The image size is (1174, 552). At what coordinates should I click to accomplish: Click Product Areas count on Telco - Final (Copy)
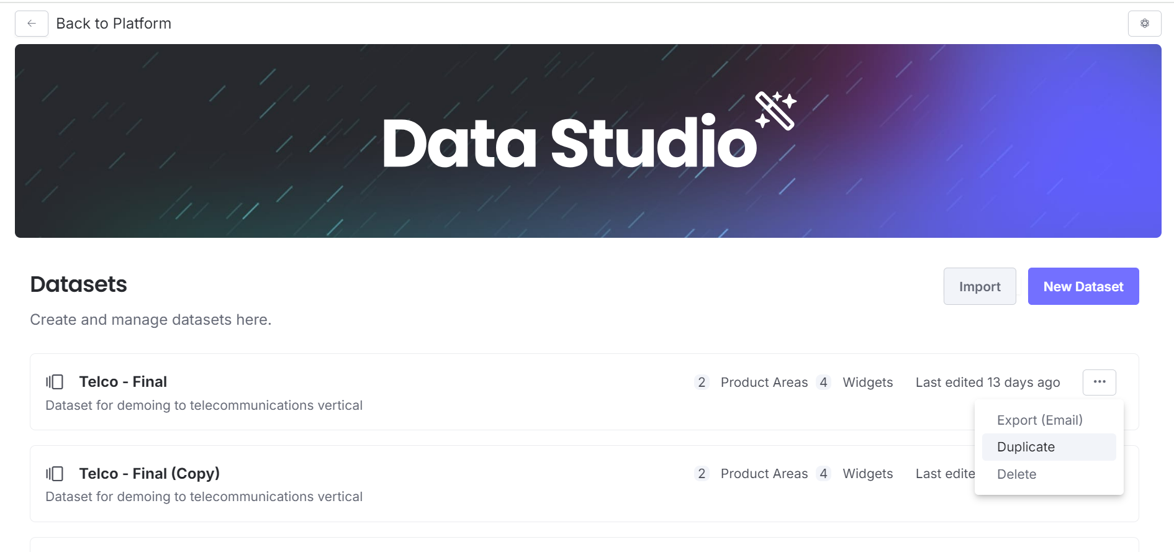(702, 474)
